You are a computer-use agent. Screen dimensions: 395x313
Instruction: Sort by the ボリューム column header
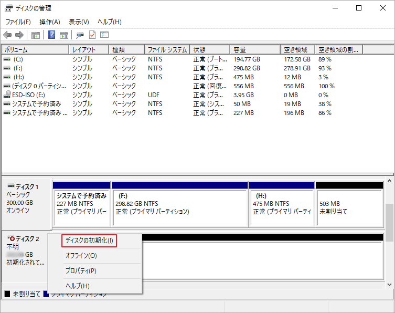(35, 49)
